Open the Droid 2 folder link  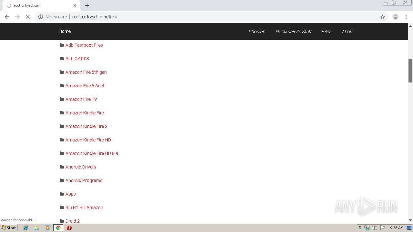[73, 221]
